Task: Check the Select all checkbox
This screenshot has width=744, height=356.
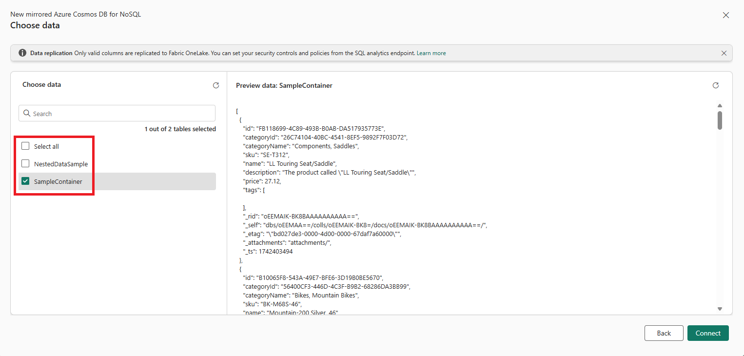Action: (x=25, y=146)
